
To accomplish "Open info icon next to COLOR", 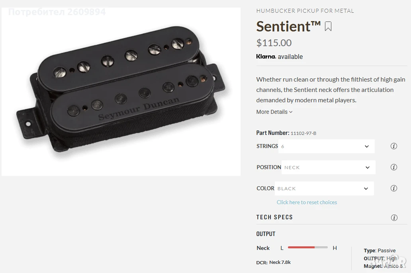I will pos(394,188).
